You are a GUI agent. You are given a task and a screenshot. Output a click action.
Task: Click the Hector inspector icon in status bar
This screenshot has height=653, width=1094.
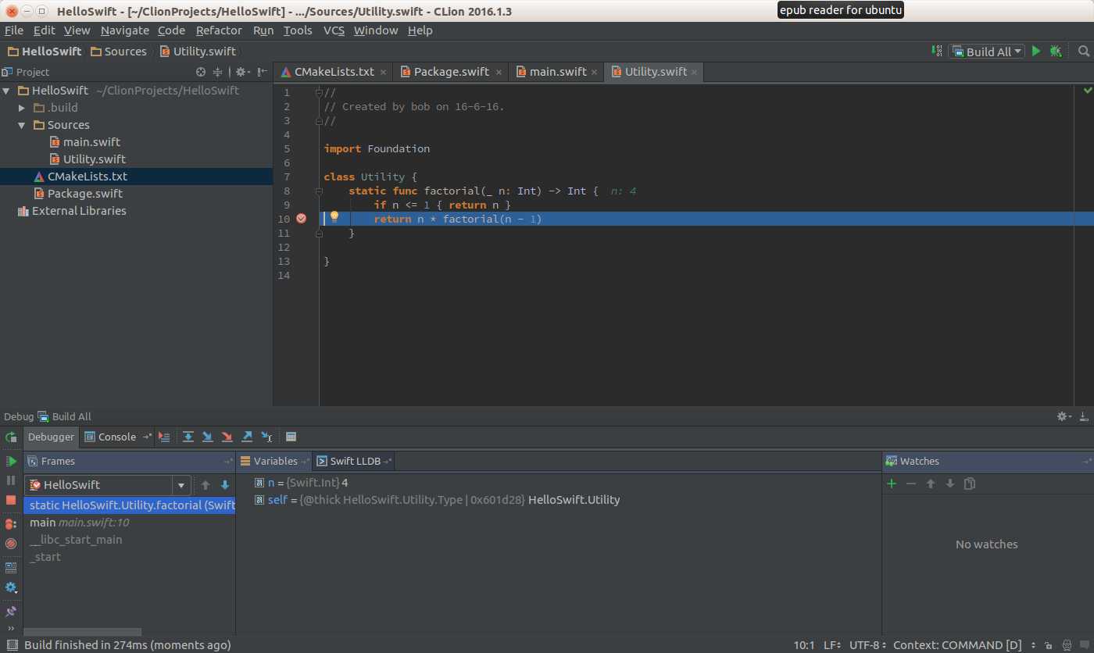coord(1067,645)
